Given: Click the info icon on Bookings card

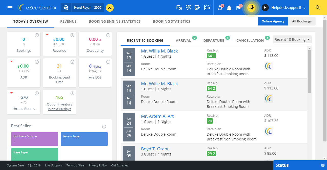Looking at the screenshot, I should 37,35.
